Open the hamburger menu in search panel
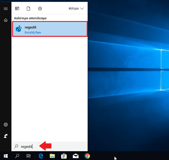 [6, 9]
